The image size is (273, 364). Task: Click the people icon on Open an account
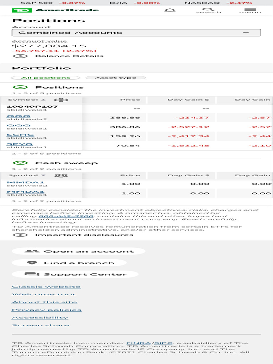[x=32, y=251]
